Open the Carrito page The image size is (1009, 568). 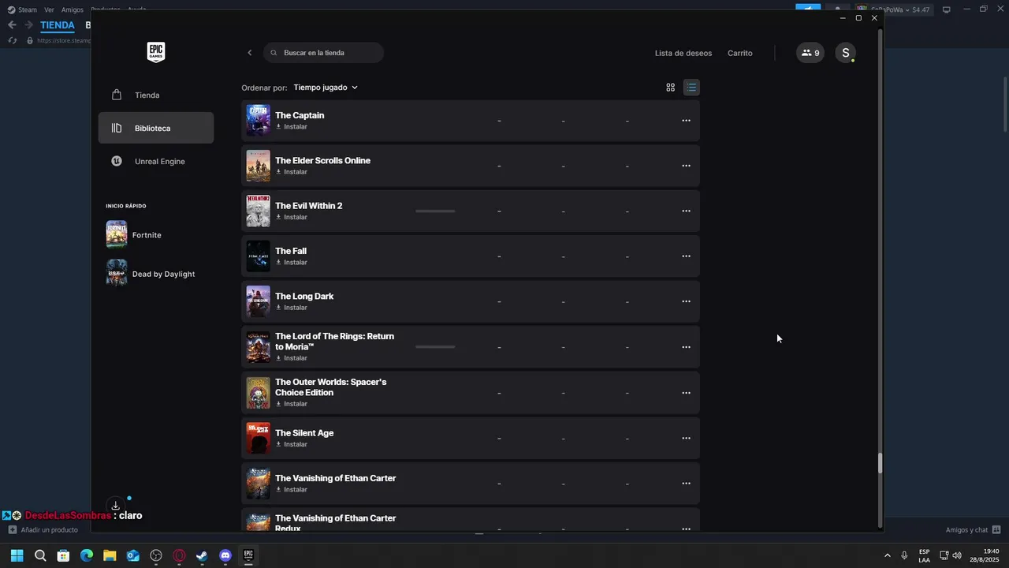click(740, 53)
